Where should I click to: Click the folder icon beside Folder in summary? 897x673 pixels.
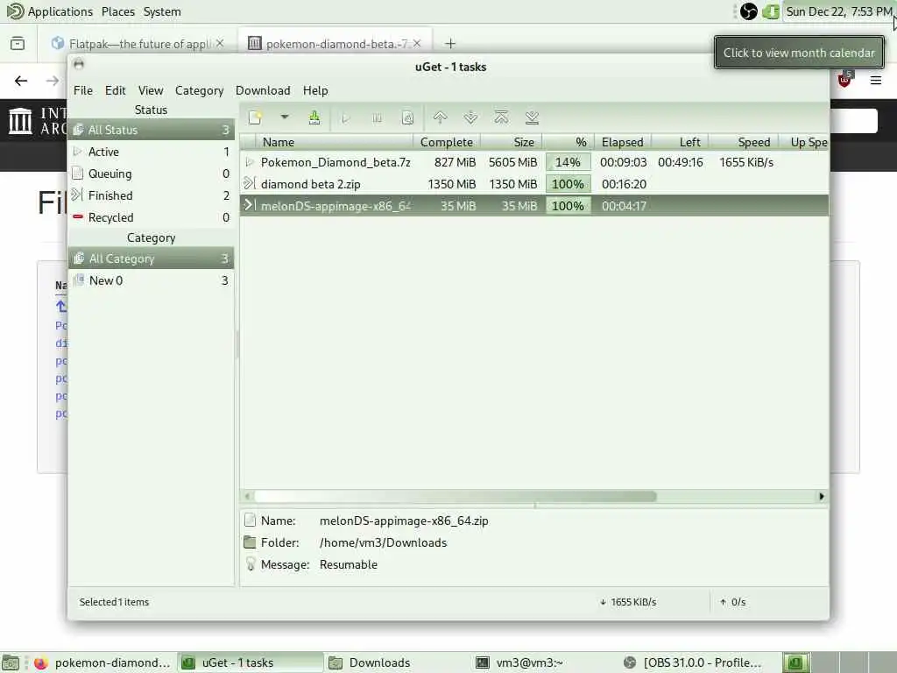(x=250, y=542)
